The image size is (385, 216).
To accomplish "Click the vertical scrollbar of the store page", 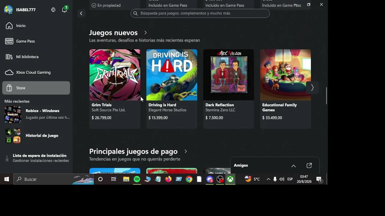I will coord(326,96).
